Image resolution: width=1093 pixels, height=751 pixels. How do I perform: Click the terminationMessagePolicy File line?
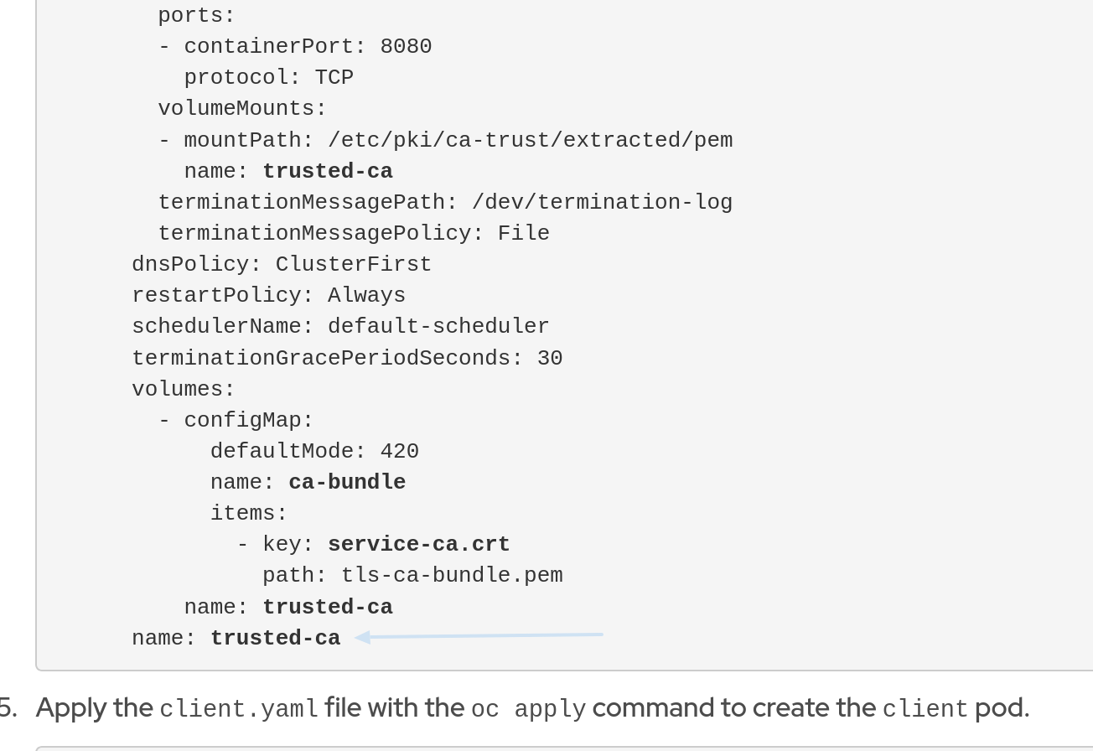[x=353, y=233]
